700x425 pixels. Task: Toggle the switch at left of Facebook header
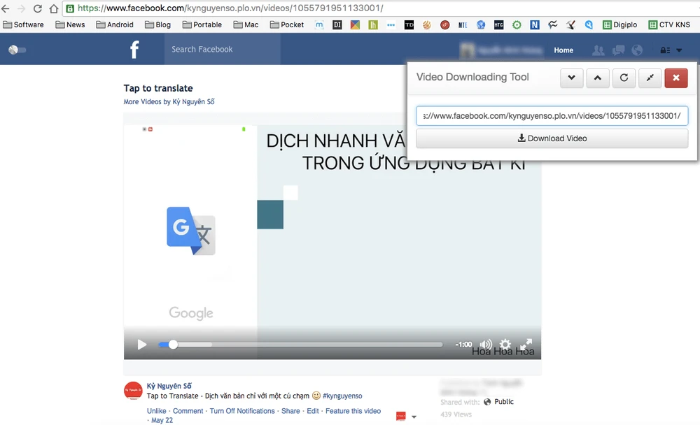pos(17,50)
